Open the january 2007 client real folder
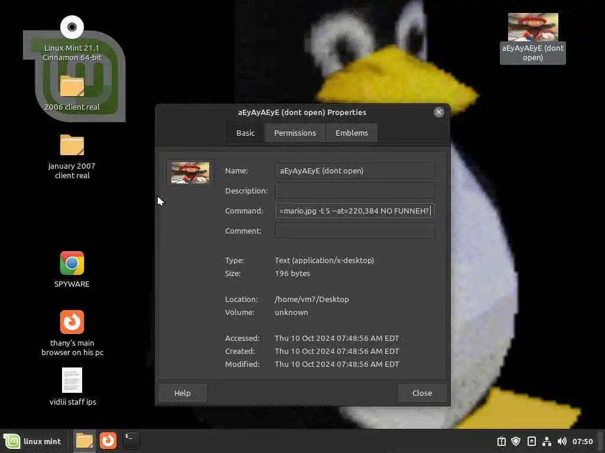This screenshot has width=605, height=453. 71,145
